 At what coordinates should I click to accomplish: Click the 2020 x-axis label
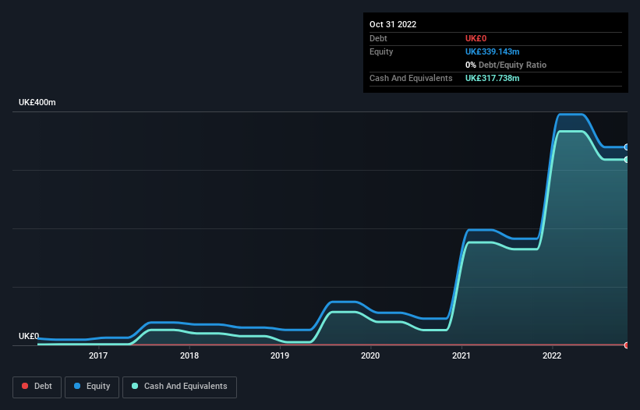click(370, 355)
